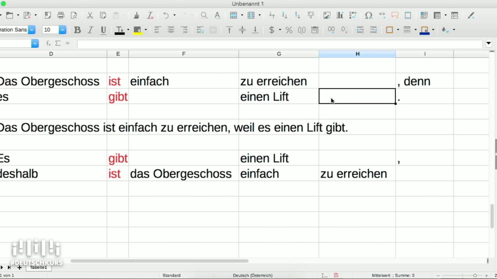Click the Sum (Σ) icon
The height and width of the screenshot is (279, 497).
click(x=58, y=43)
